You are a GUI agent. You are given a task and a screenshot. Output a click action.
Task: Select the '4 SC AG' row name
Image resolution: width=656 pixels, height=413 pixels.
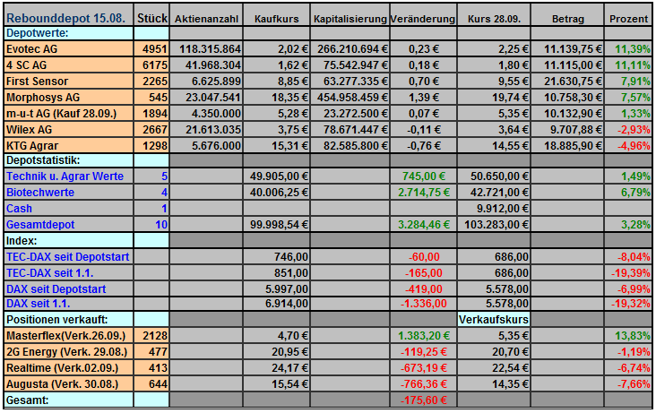click(26, 65)
